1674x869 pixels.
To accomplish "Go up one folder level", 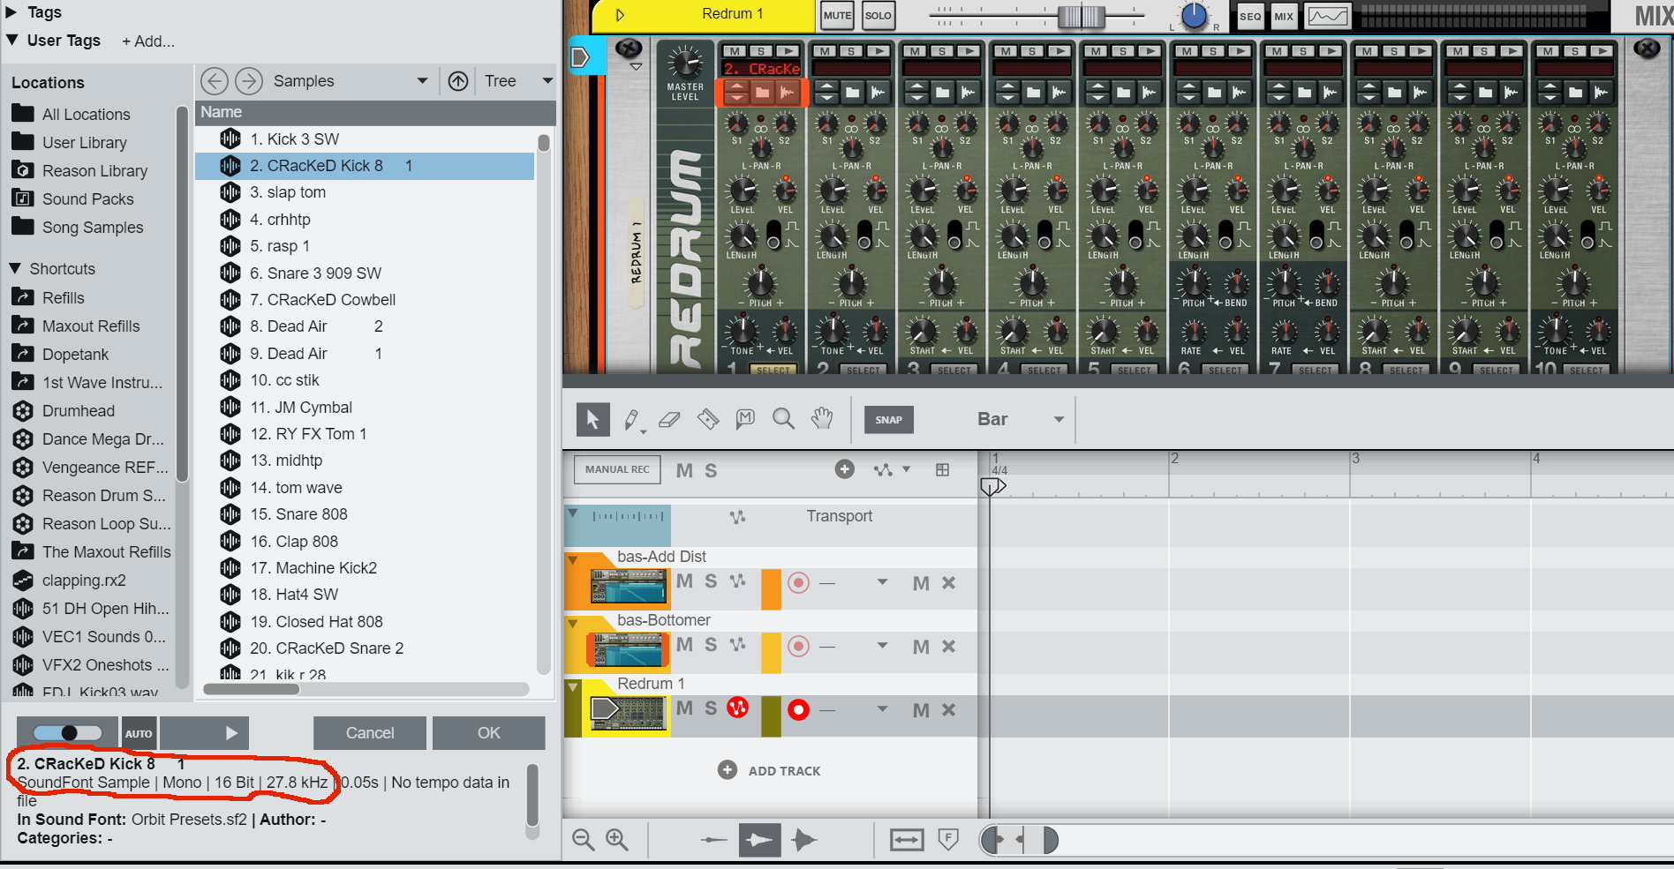I will click(x=457, y=81).
